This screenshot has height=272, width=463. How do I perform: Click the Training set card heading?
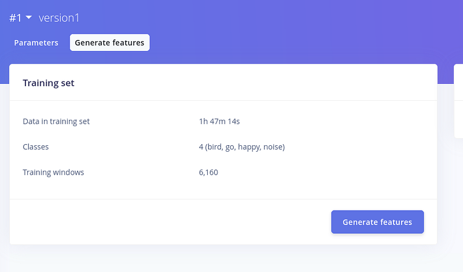(x=49, y=83)
